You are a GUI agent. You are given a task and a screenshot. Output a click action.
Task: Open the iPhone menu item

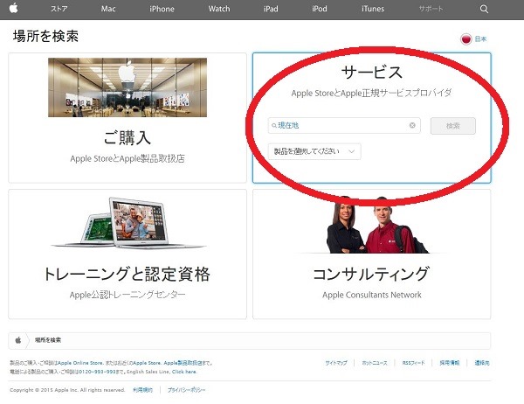click(x=162, y=9)
